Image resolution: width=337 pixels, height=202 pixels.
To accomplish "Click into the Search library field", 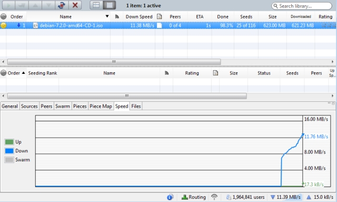I will pos(302,6).
